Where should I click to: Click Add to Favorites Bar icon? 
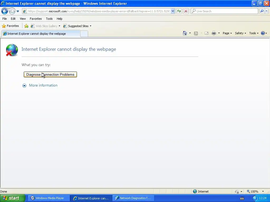(26, 26)
